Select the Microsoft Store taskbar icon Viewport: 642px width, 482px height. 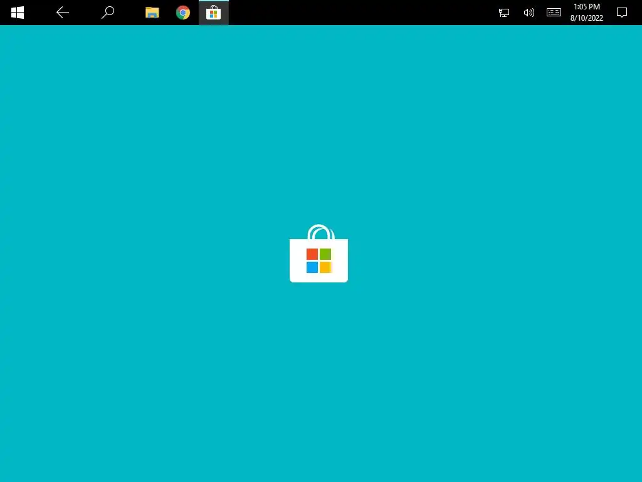click(213, 13)
